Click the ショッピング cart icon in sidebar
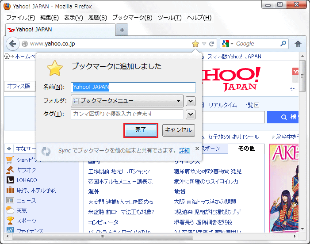Viewport: 310px width, 244px height. tap(10, 160)
